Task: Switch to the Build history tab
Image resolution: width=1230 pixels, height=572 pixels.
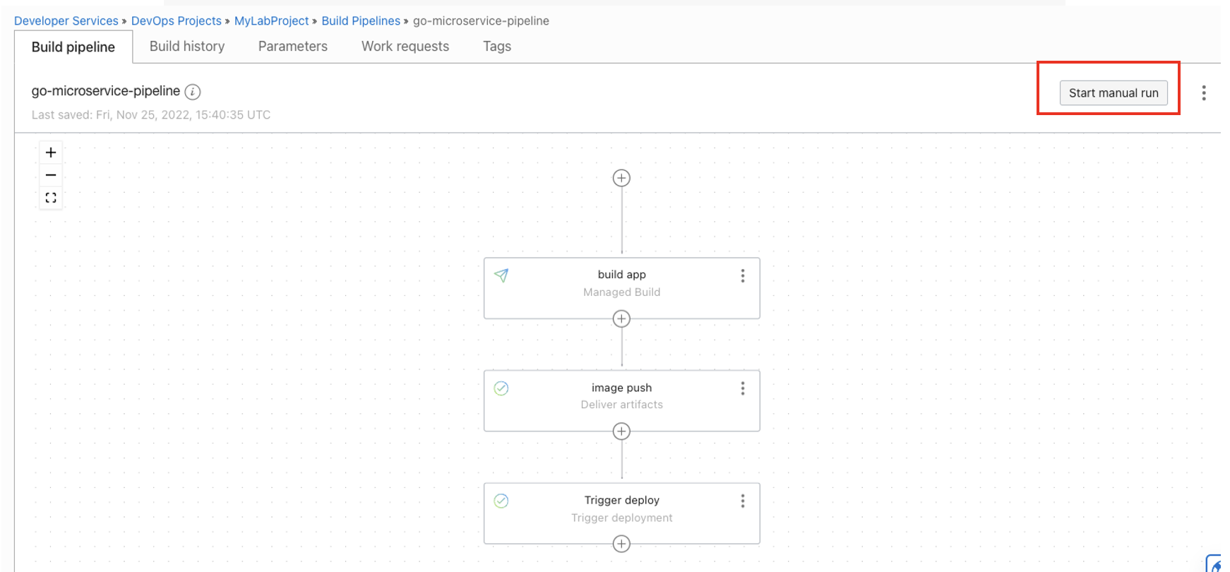Action: click(x=186, y=46)
